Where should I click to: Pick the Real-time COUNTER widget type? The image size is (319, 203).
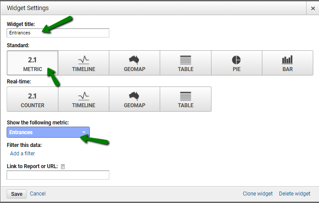pyautogui.click(x=33, y=99)
